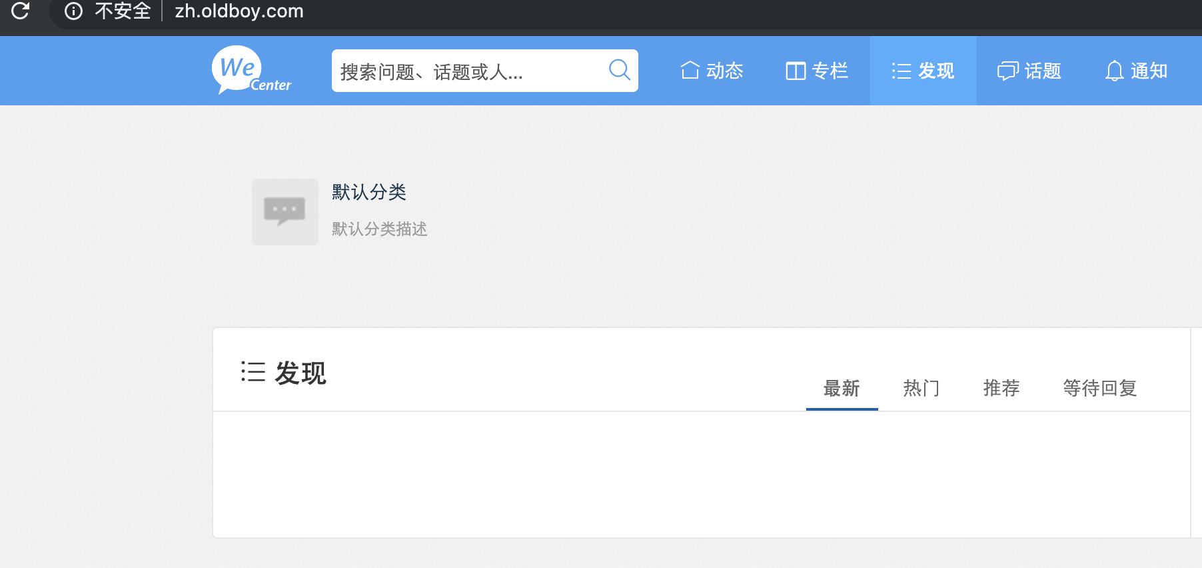The height and width of the screenshot is (568, 1202).
Task: Click the bell icon beside 通知
Action: point(1114,71)
